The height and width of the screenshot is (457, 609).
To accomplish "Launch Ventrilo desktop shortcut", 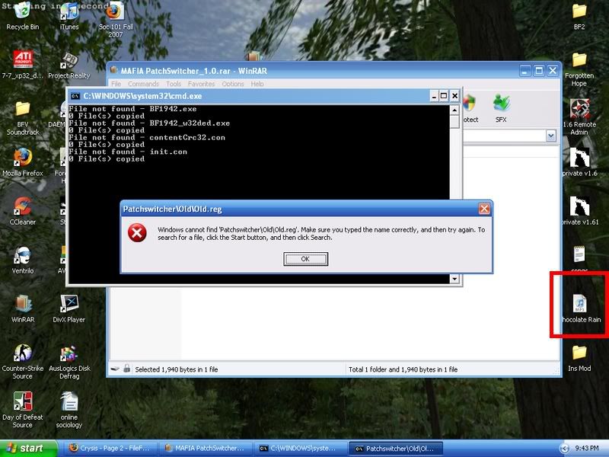I will [22, 256].
